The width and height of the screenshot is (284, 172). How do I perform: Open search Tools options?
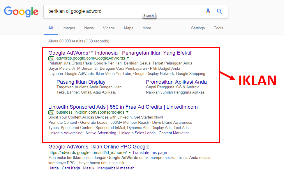[x=218, y=28]
